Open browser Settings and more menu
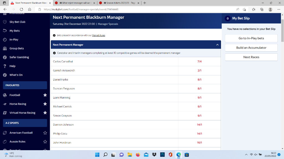The image size is (284, 159). [x=279, y=9]
